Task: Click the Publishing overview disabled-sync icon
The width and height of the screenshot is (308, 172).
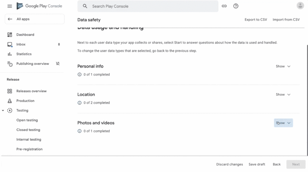Action: (x=58, y=64)
